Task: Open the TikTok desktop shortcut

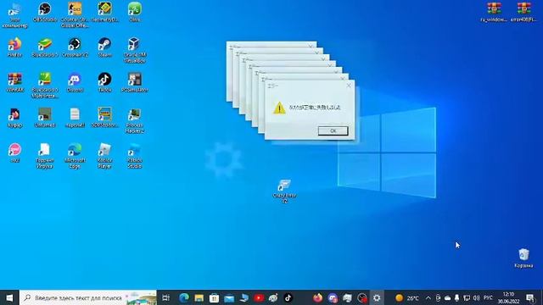Action: 104,83
